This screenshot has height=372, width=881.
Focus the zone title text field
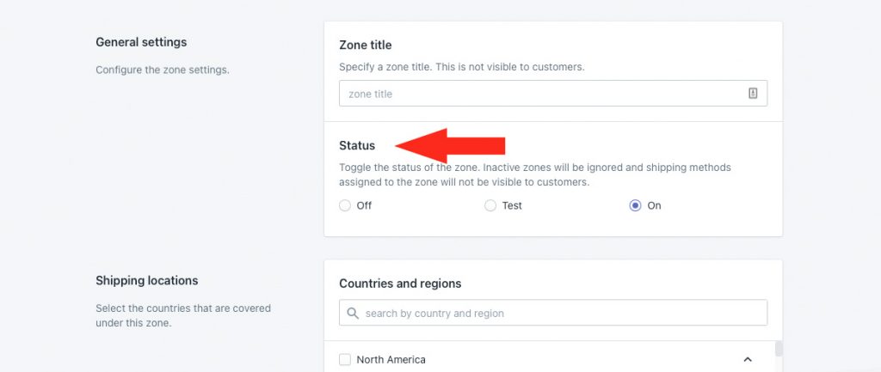(x=553, y=93)
